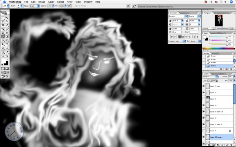This screenshot has width=236, height=147.
Task: Select the Gradient tool
Action: 7,36
